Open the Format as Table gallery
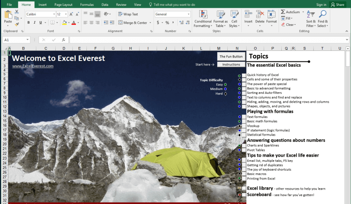351x204 pixels. tap(221, 19)
